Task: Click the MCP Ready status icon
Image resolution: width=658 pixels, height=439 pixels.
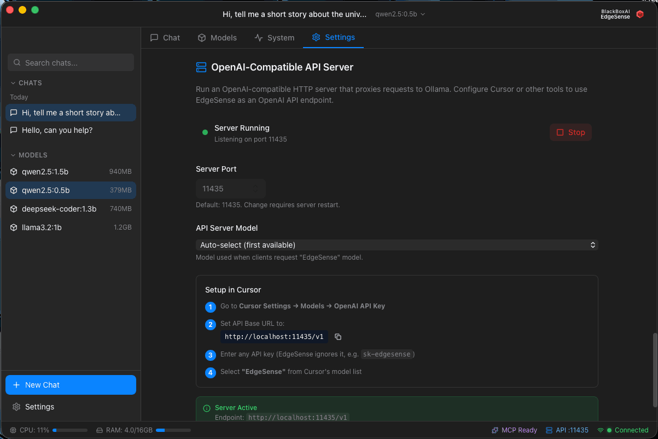Action: (x=495, y=430)
